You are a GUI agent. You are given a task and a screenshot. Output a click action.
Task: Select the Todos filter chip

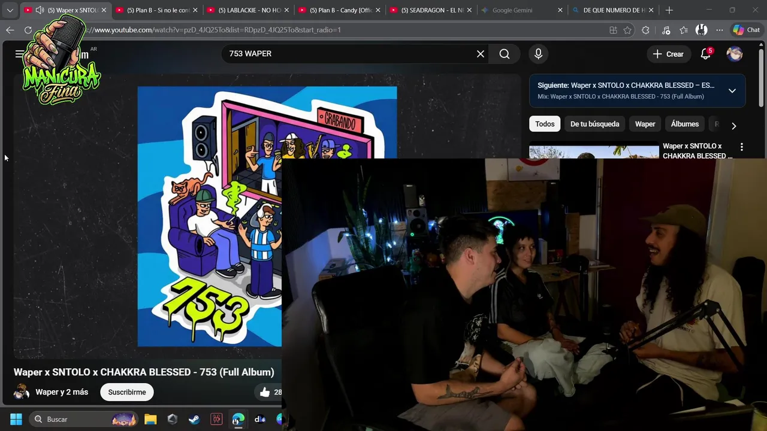545,124
